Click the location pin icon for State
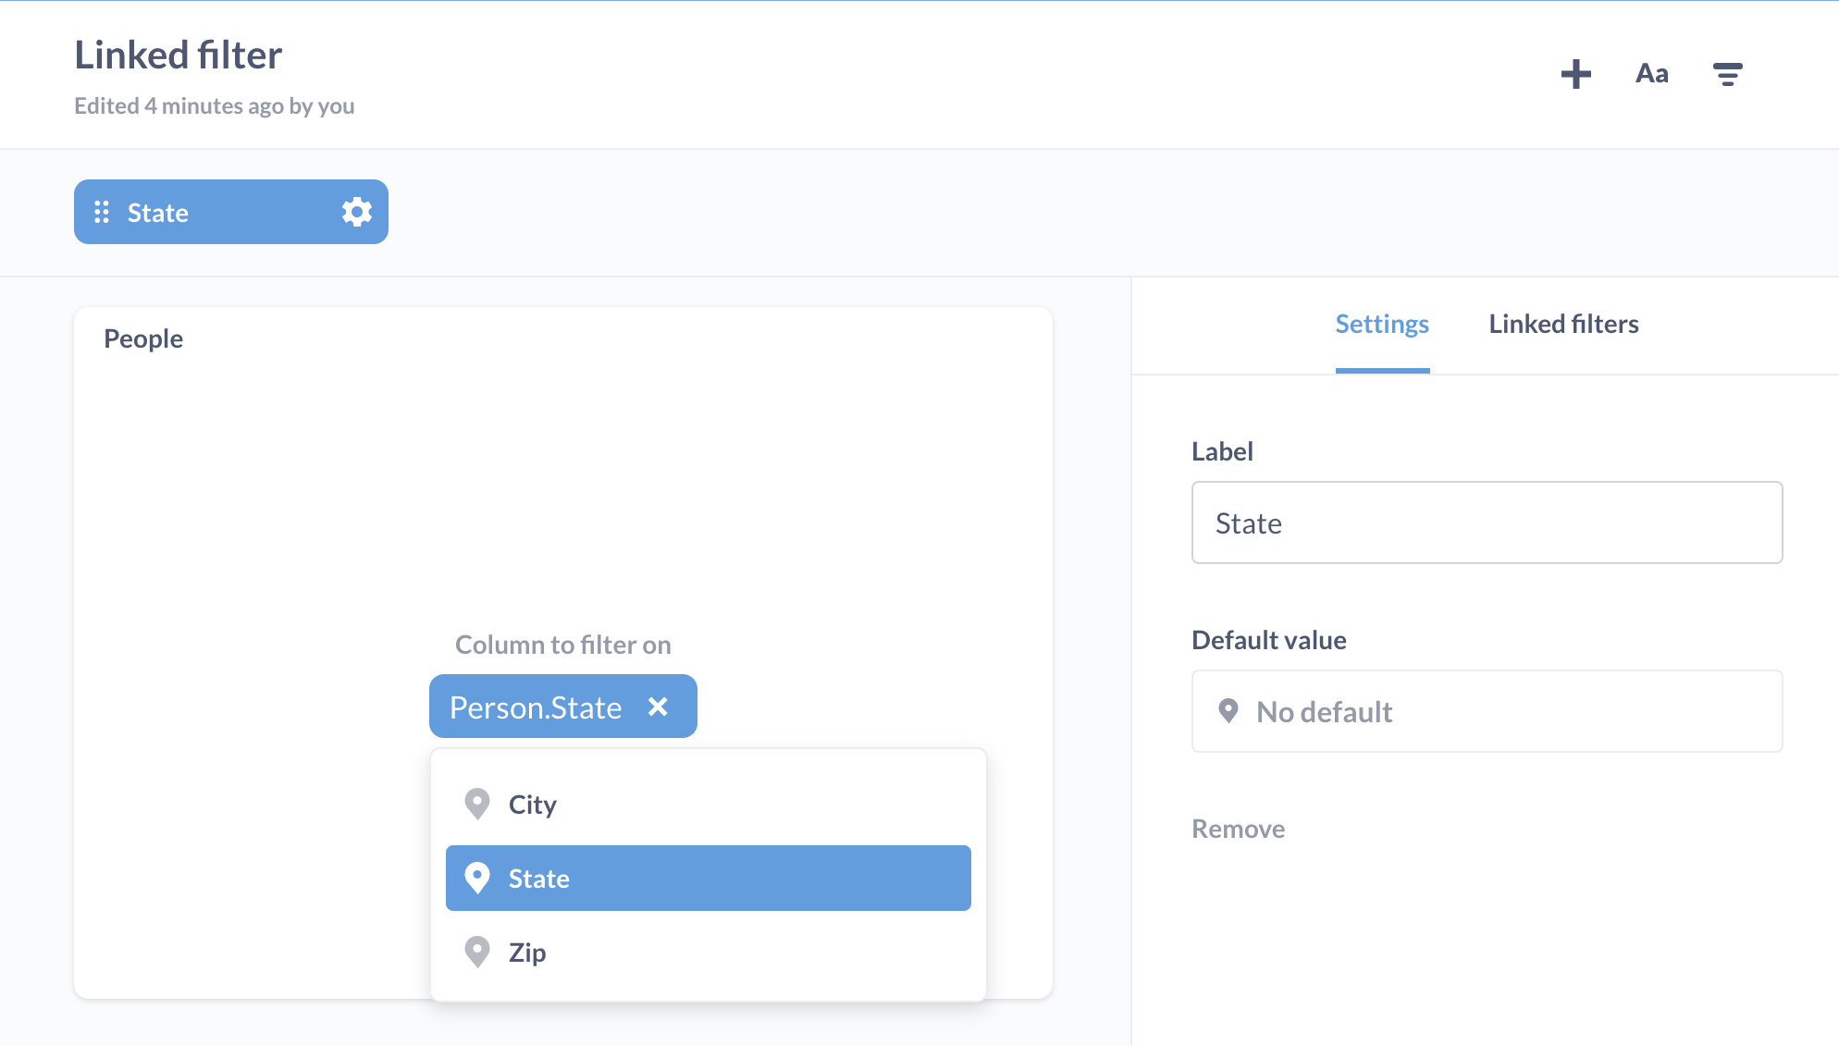 (478, 876)
